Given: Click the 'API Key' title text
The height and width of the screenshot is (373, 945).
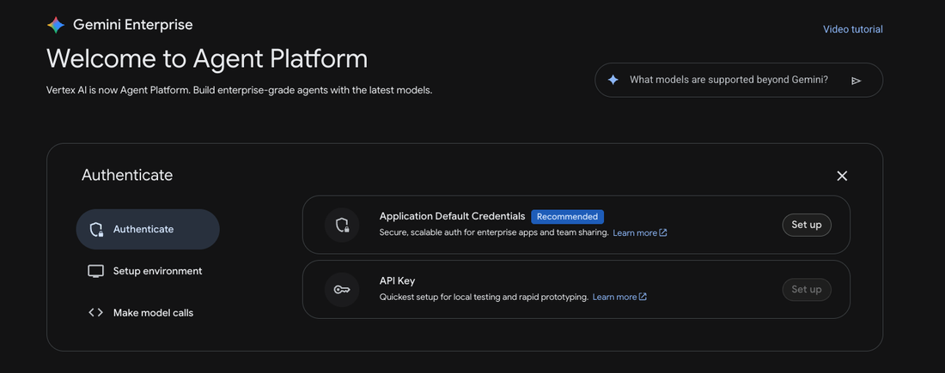Looking at the screenshot, I should (x=397, y=281).
